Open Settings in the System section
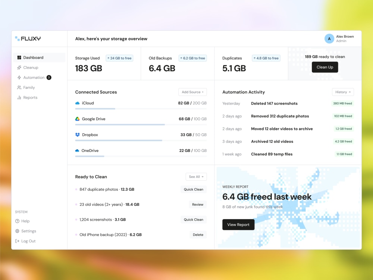Viewport: 373px width, 280px height. click(25, 231)
